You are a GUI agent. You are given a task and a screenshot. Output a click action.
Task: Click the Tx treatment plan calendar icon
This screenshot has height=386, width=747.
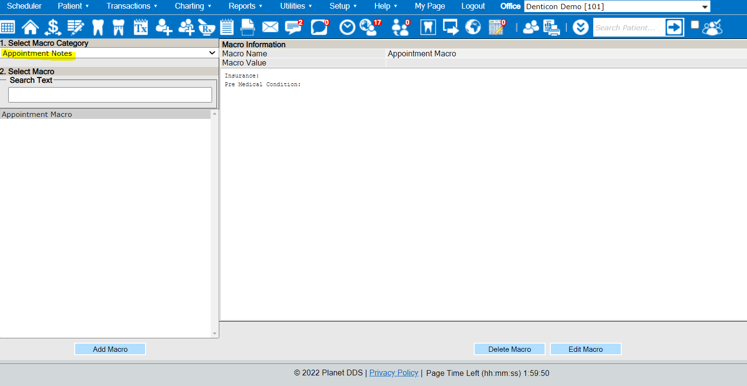(141, 27)
